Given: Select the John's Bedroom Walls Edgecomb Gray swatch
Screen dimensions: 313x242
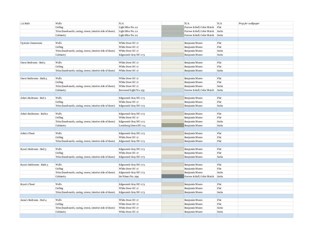Looking at the screenshot, I should pyautogui.click(x=172, y=98).
